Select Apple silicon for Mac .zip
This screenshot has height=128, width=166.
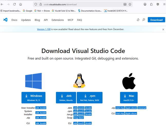(131, 108)
